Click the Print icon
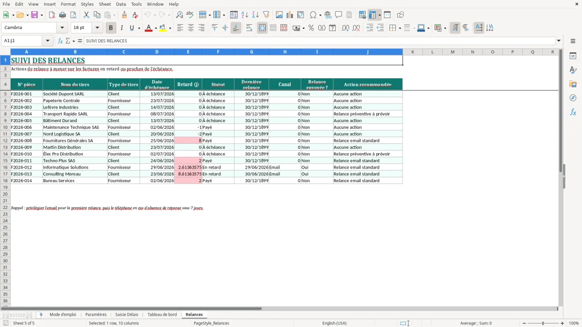582x327 pixels. (x=63, y=15)
